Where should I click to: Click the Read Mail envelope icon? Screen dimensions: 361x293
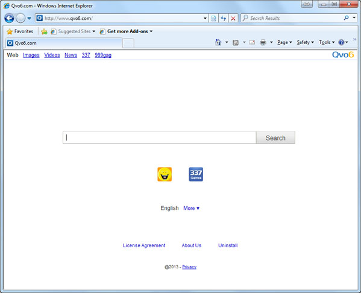(x=252, y=42)
